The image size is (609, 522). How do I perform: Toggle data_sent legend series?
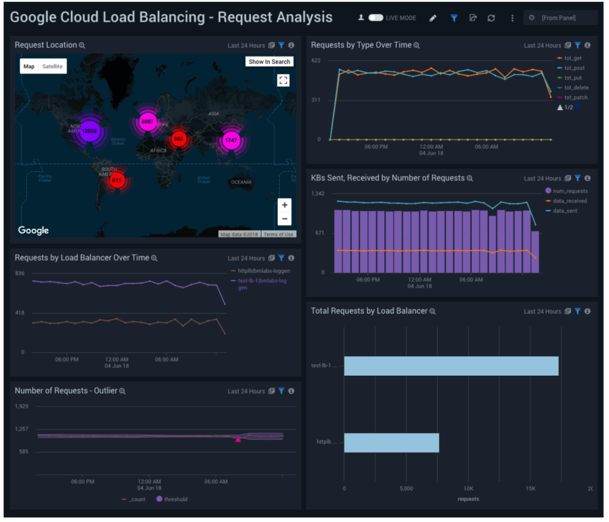click(561, 211)
